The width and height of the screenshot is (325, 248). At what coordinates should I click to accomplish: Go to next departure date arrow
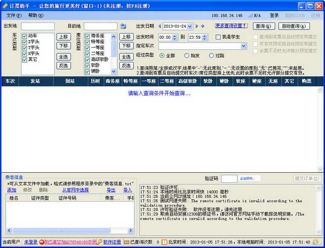point(197,26)
